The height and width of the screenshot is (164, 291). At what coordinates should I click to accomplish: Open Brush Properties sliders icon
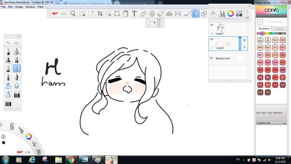coord(8,43)
